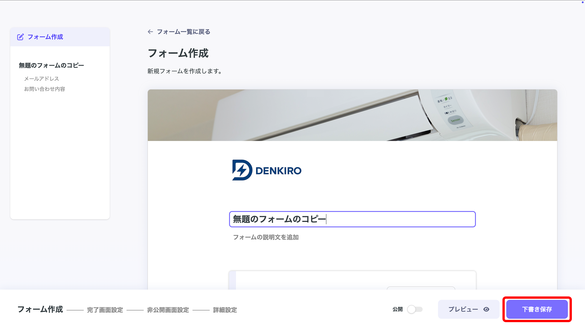
Task: Click 無題のフォームのコピー in the sidebar
Action: coord(51,65)
